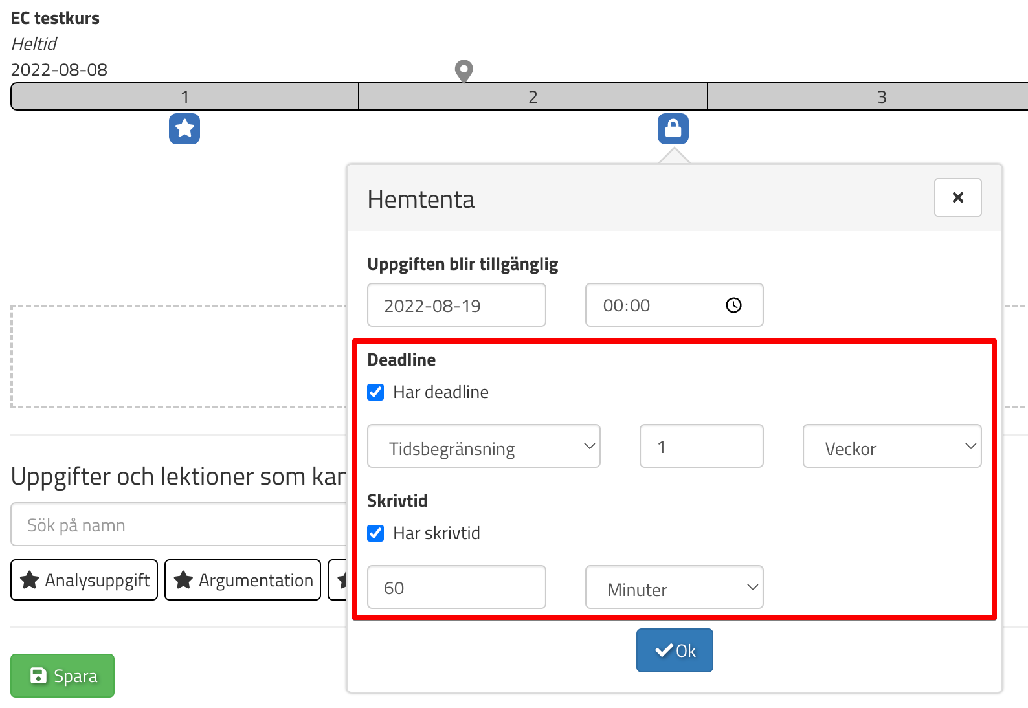Screen dimensions: 1028x708
Task: Expand the Veckor unit dropdown
Action: [891, 447]
